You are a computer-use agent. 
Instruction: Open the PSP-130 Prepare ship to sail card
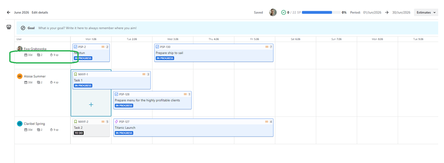[214, 53]
